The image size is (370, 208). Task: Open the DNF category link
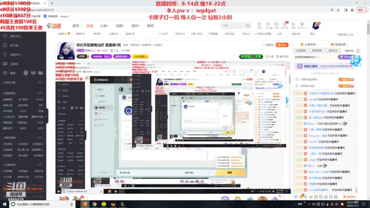pyautogui.click(x=41, y=105)
